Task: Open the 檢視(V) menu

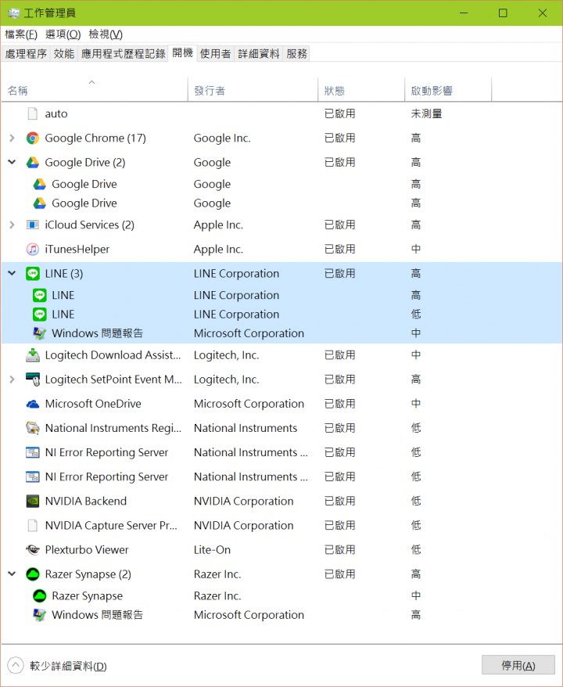Action: click(106, 34)
